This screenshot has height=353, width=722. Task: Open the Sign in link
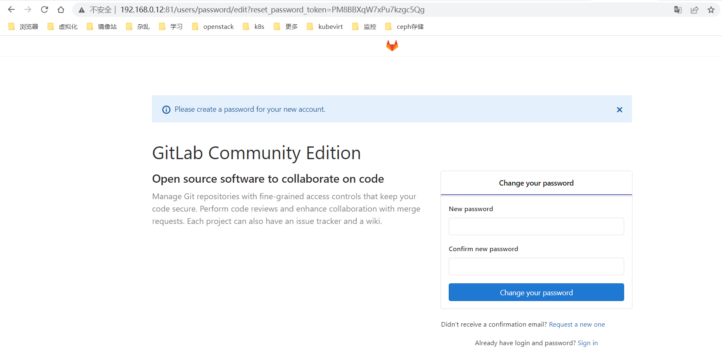click(587, 343)
